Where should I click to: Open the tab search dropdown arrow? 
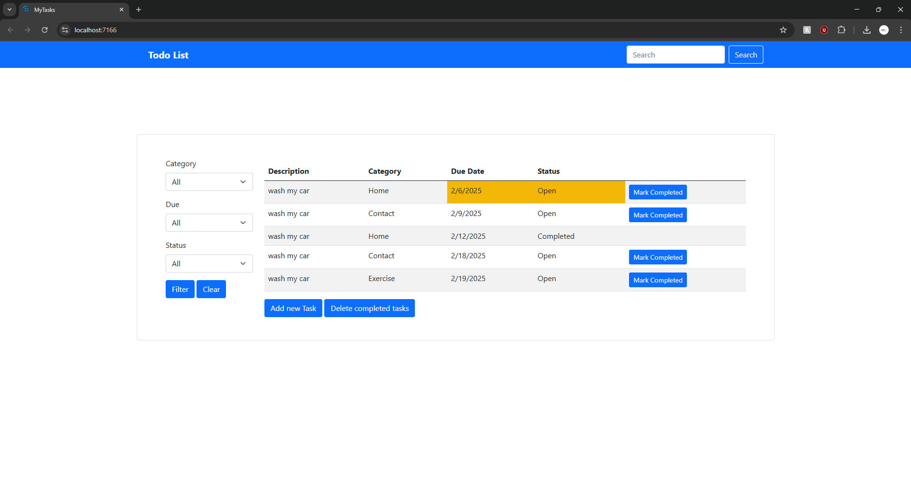tap(9, 9)
